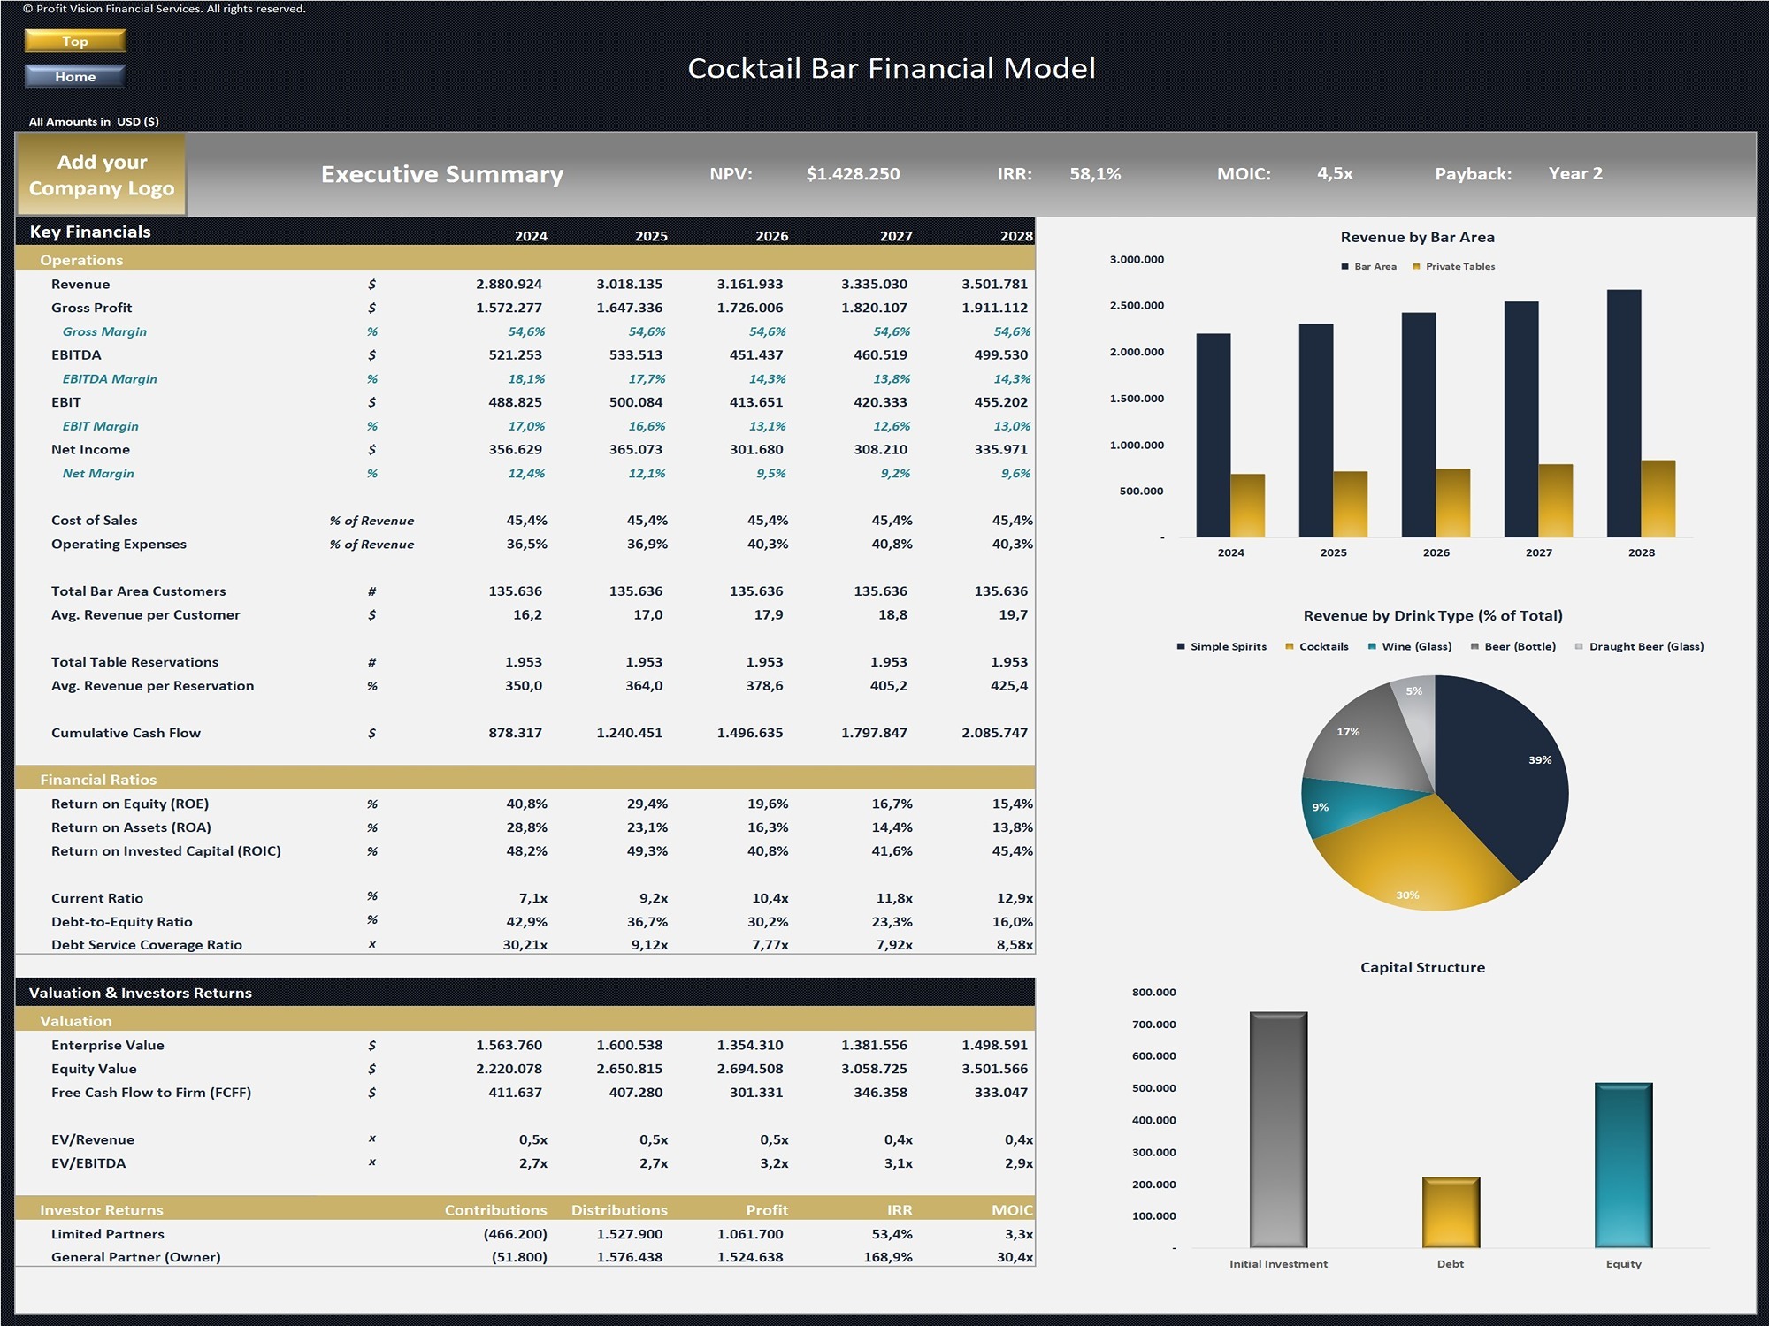Viewport: 1769px width, 1326px height.
Task: Click the Top navigation button
Action: [x=75, y=41]
